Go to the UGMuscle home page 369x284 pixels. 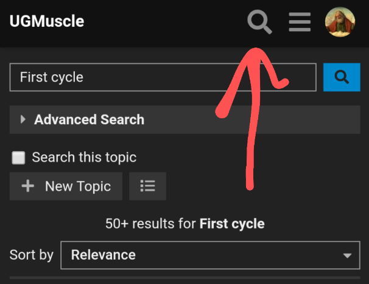(x=47, y=22)
